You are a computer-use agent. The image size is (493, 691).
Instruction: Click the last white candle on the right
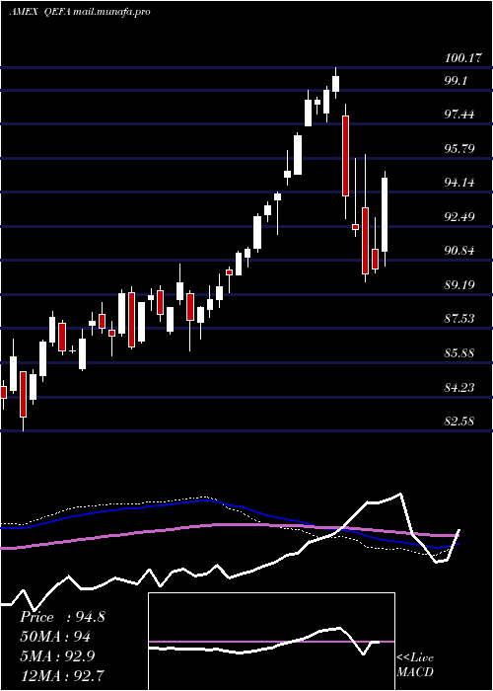(x=385, y=214)
